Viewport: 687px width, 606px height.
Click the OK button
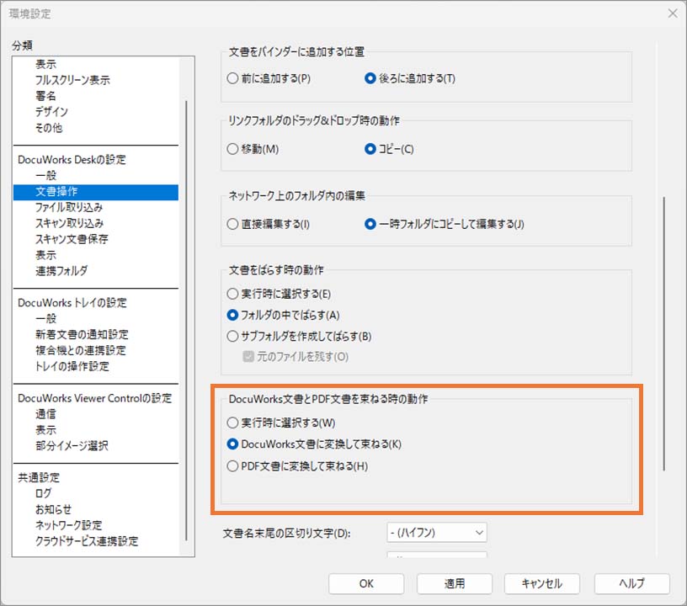tap(366, 583)
